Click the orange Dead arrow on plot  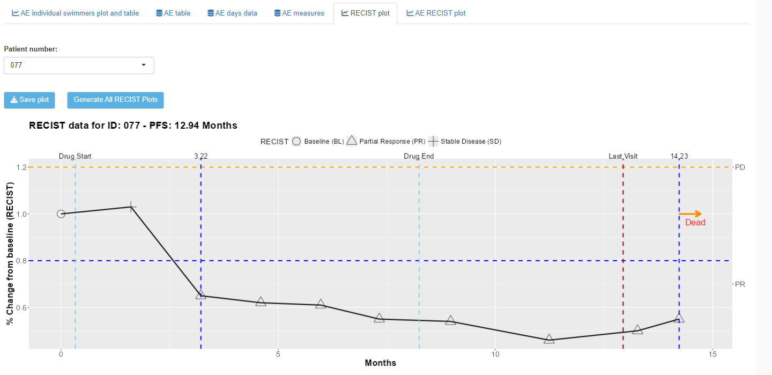pos(690,214)
